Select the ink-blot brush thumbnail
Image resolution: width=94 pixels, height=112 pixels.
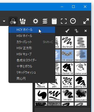(68, 95)
